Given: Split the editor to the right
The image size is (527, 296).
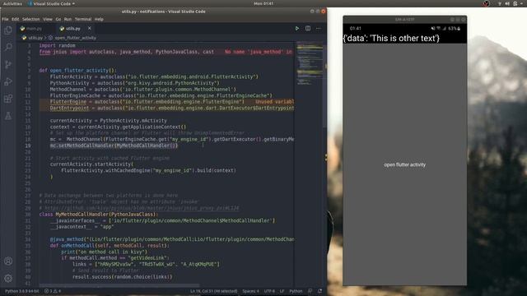Looking at the screenshot, I should (x=308, y=29).
